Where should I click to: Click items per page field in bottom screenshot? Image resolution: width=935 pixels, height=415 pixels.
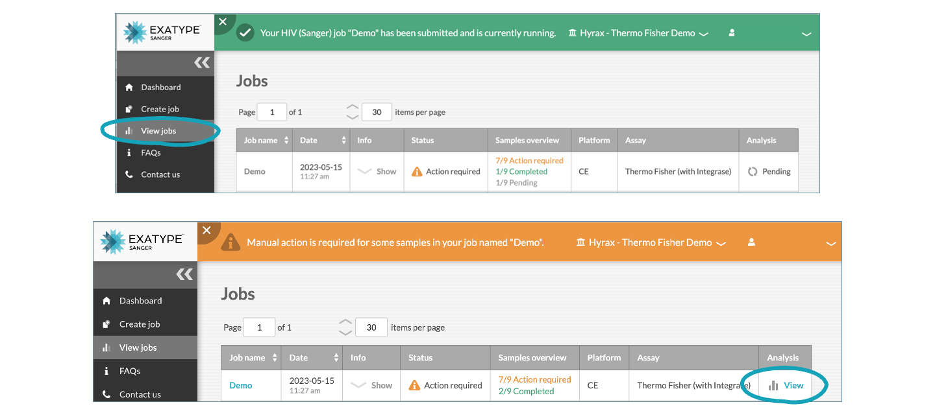tap(371, 327)
